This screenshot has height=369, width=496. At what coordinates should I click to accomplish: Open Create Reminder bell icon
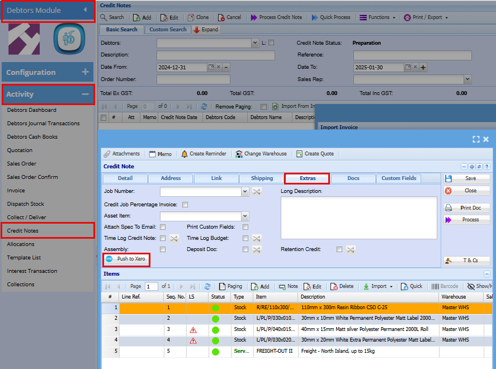(185, 154)
